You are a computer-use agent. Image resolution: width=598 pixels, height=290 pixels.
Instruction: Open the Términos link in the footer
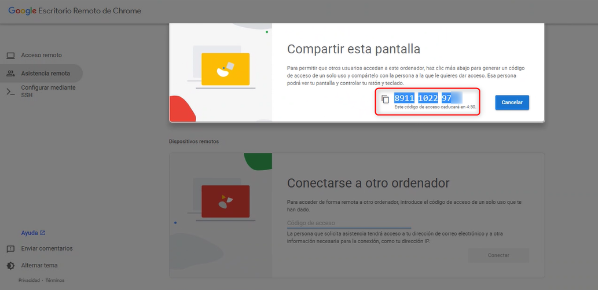[55, 280]
